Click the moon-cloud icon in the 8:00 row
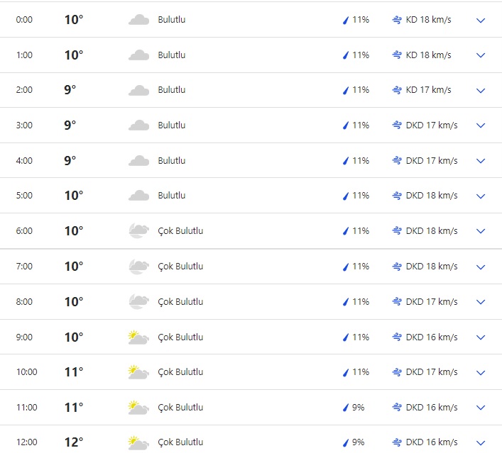Screen dimensions: 502x453 (x=138, y=302)
